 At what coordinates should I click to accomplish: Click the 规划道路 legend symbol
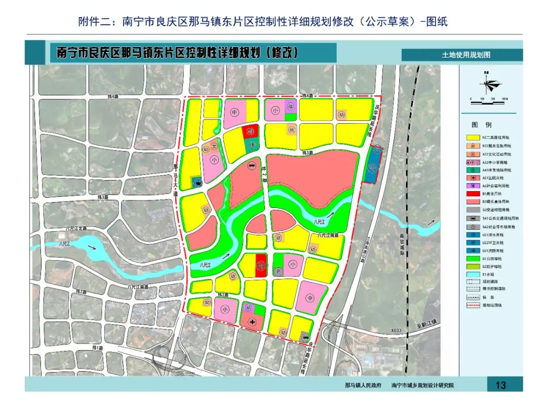point(473,282)
